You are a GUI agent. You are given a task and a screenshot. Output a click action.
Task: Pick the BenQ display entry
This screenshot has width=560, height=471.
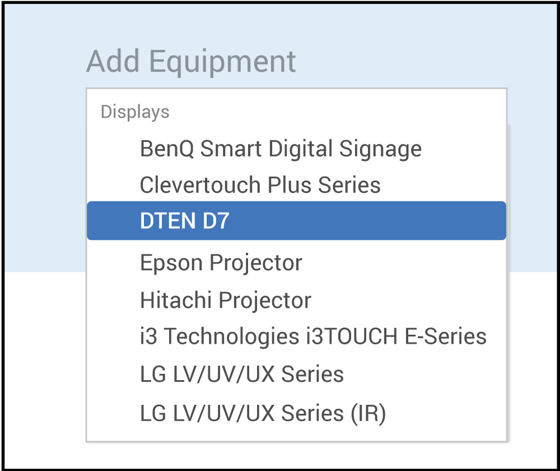281,149
